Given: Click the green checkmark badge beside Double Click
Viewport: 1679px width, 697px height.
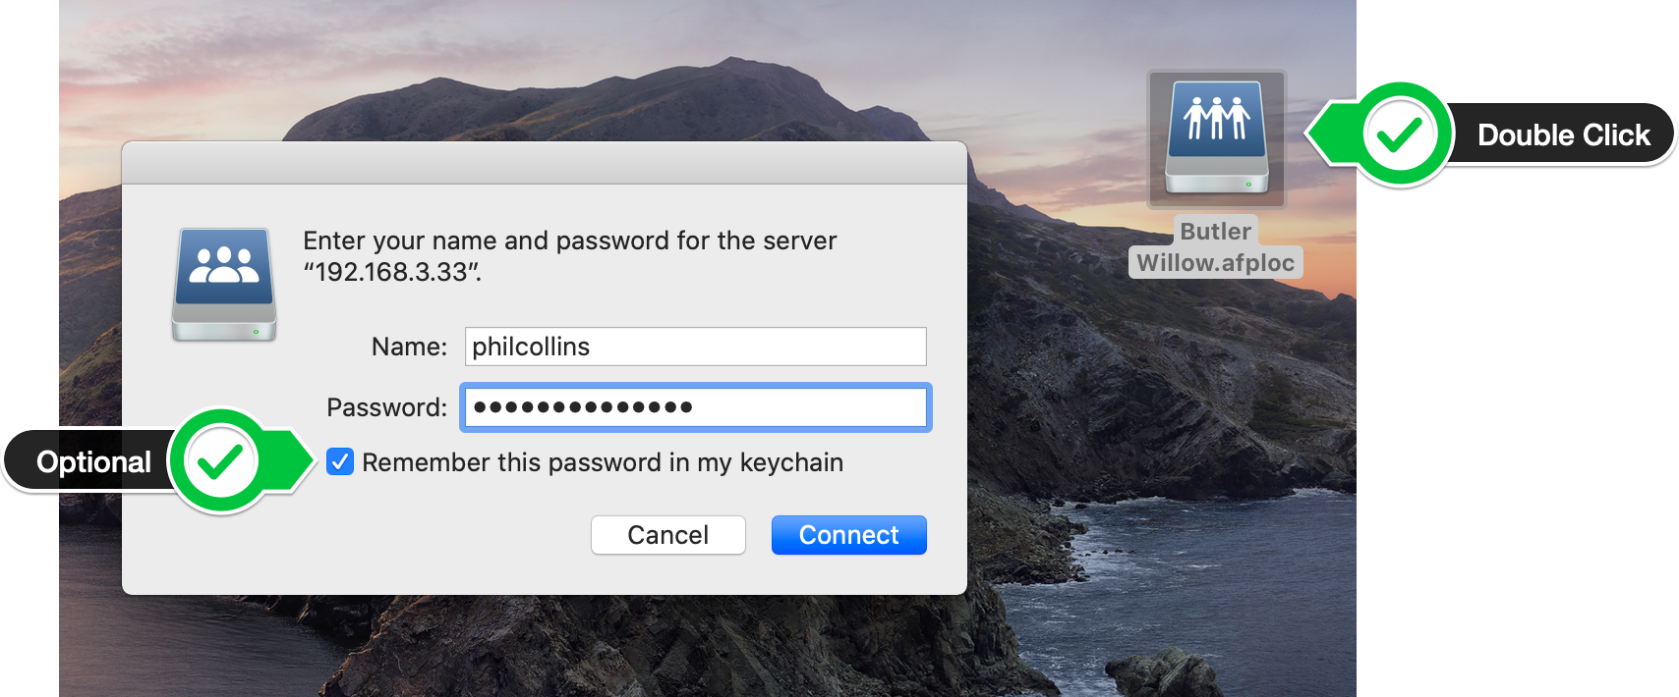Looking at the screenshot, I should pyautogui.click(x=1400, y=134).
